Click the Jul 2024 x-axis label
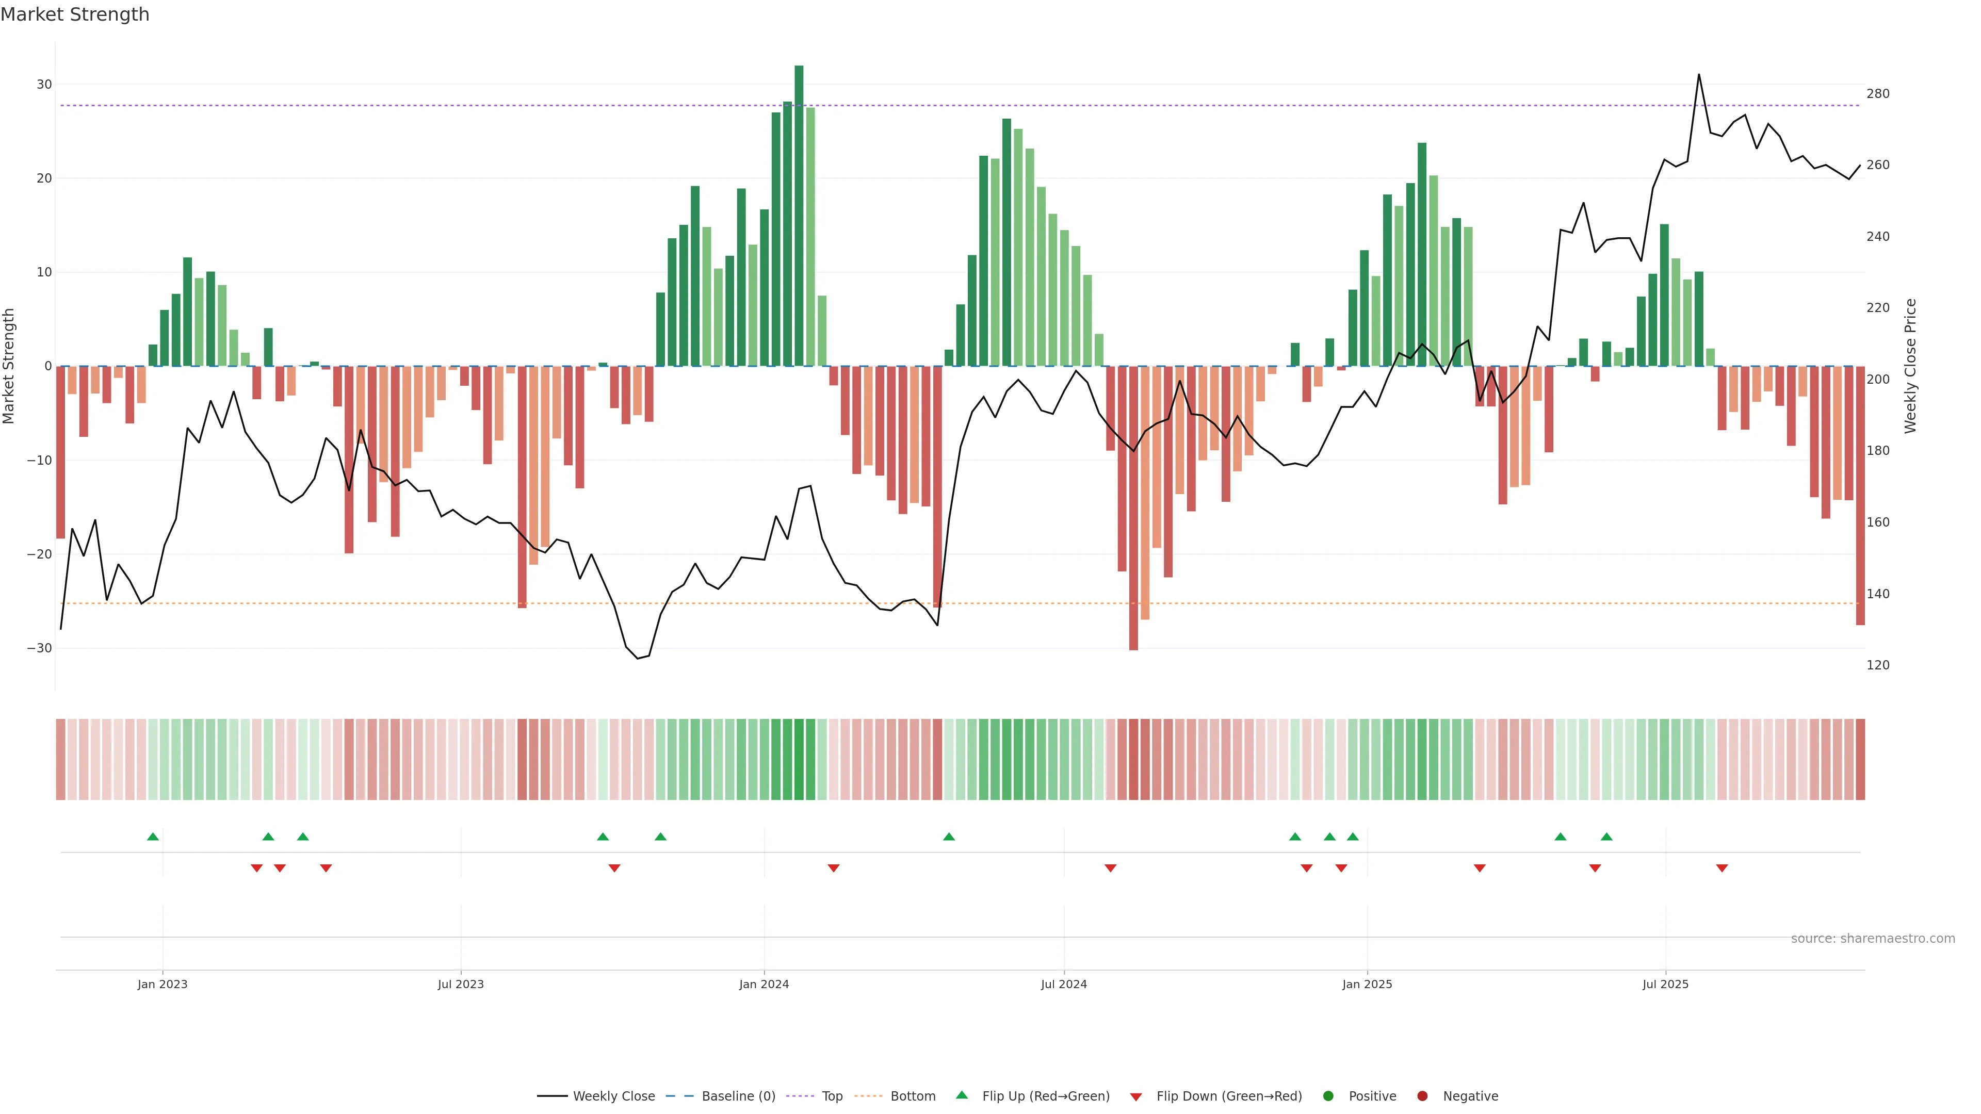Screen dimensions: 1981x1114 (1064, 984)
